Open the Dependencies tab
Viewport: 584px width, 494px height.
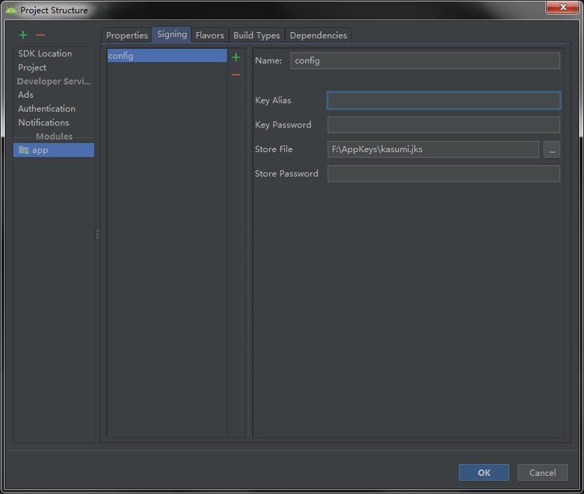(318, 35)
